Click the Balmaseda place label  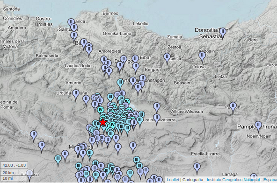click(47, 56)
